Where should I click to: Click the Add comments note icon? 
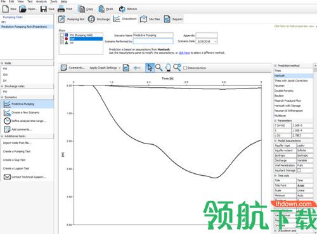(7, 129)
